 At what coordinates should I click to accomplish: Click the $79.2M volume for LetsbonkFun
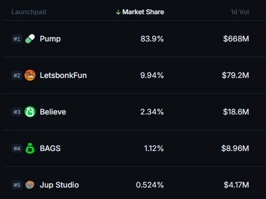[x=235, y=75]
